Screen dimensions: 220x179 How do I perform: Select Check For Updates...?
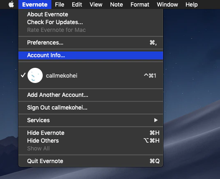(x=91, y=22)
